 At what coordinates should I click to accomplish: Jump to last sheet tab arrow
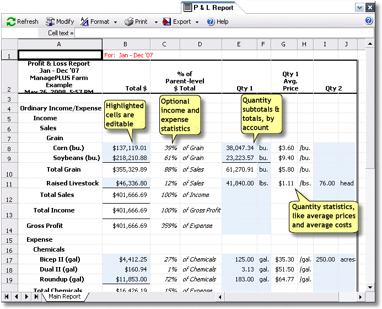(x=36, y=297)
